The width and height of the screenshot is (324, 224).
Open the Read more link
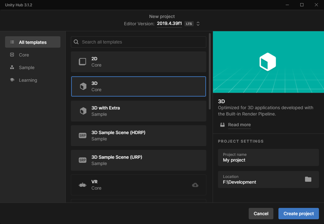(x=239, y=125)
